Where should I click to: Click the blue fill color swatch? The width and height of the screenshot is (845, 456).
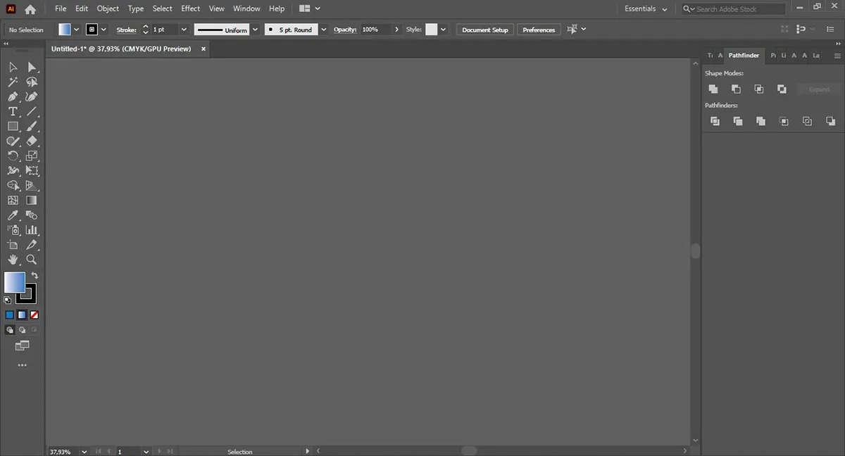point(9,315)
